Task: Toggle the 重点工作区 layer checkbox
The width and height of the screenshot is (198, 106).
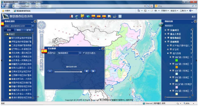Action: click(x=168, y=34)
